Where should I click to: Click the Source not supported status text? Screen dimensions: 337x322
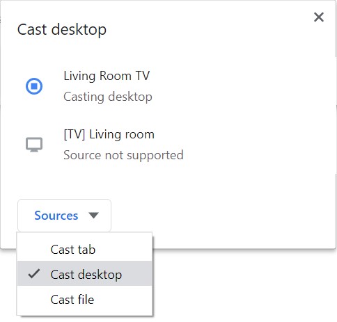tap(123, 155)
